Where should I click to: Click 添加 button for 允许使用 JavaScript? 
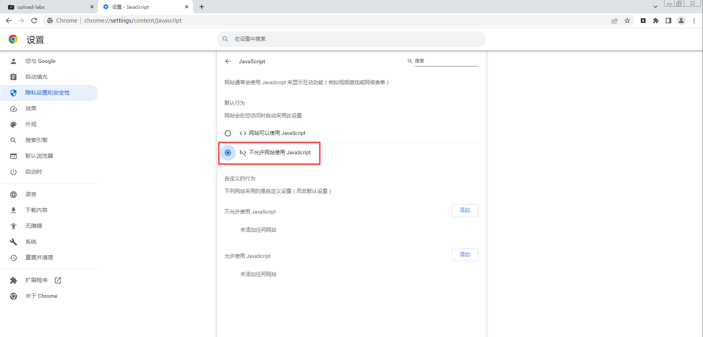[x=465, y=255]
